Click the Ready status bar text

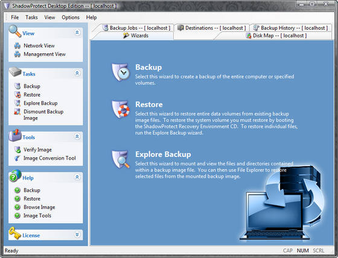[11, 251]
